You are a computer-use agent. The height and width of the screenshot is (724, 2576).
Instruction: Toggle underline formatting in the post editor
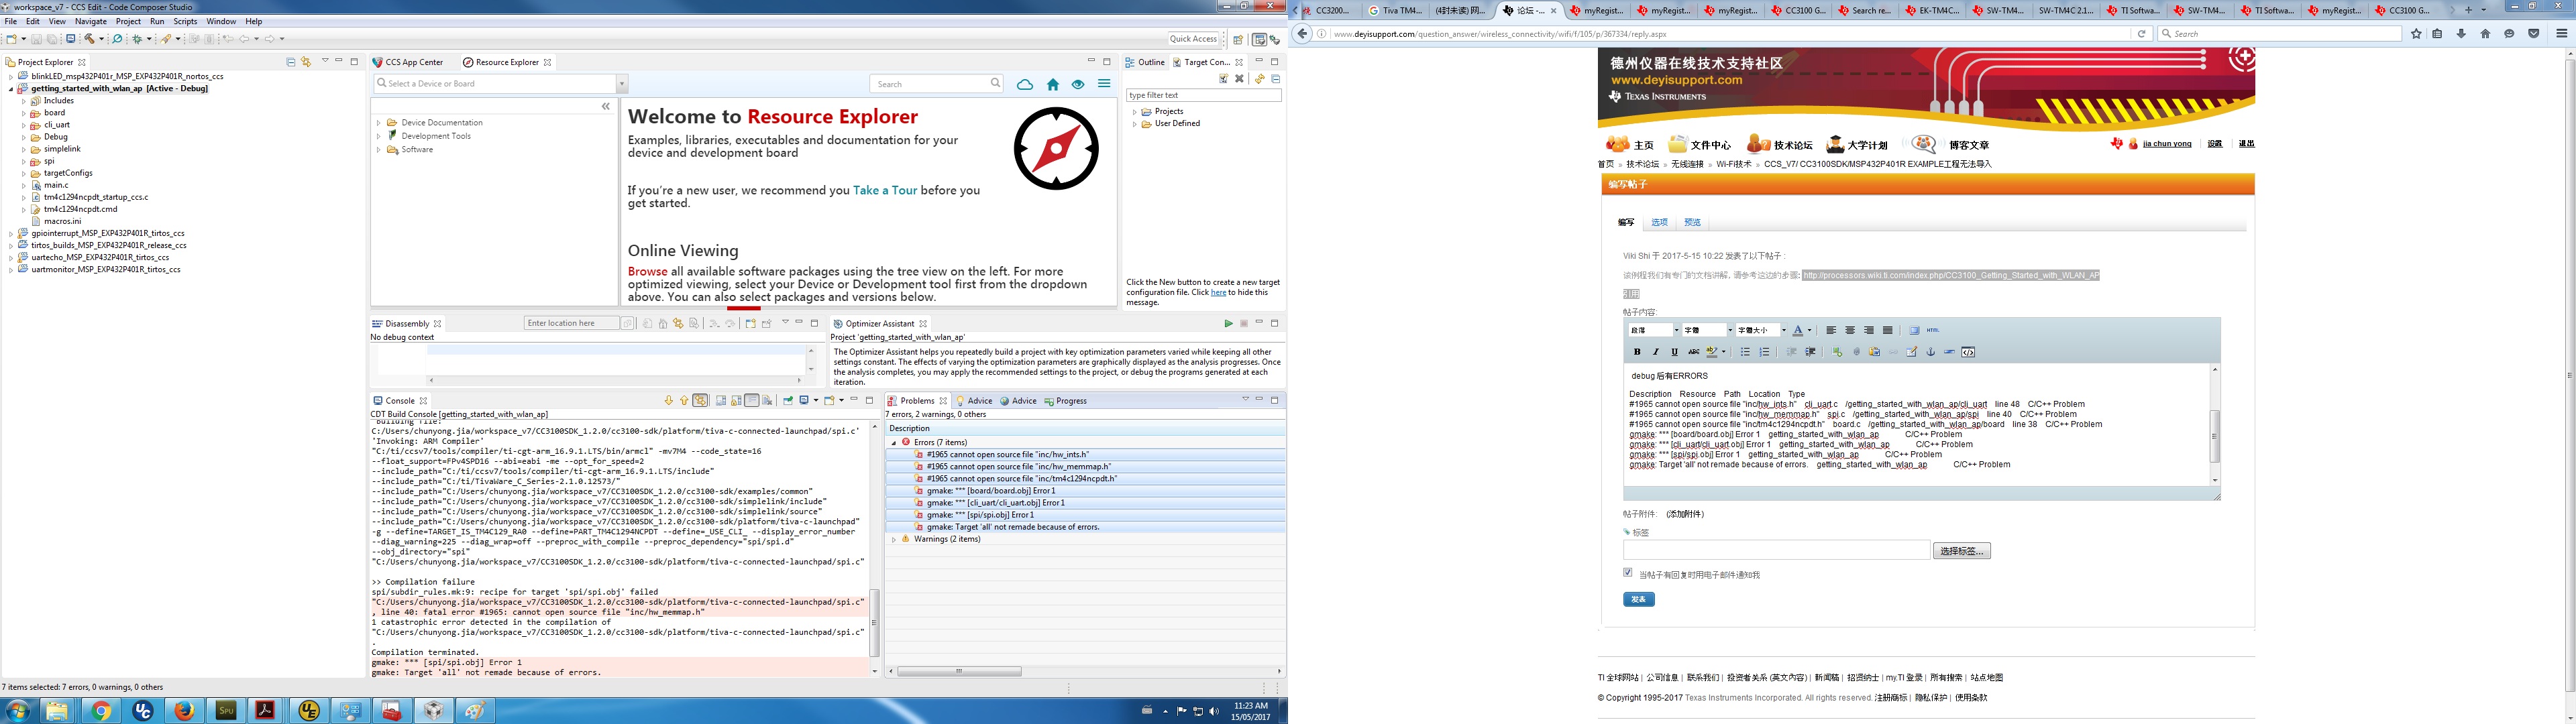click(x=1675, y=352)
